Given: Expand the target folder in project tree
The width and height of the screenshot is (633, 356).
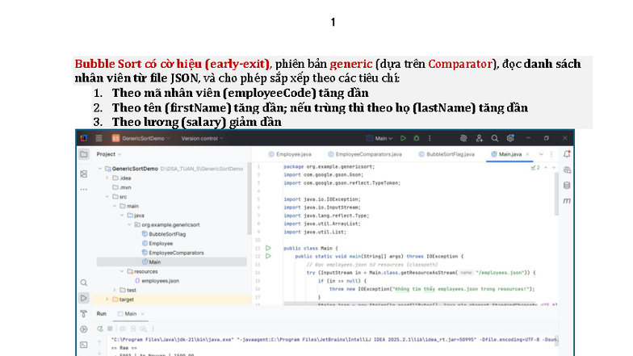Looking at the screenshot, I should (106, 299).
